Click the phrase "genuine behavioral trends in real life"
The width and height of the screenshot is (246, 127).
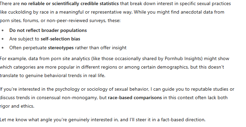65,75
